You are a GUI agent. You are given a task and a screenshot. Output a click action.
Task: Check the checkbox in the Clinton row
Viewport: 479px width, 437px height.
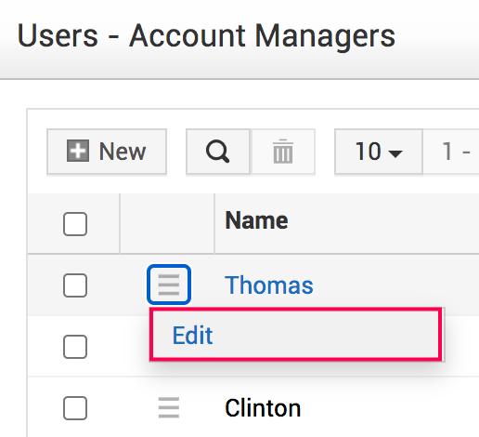pos(75,408)
